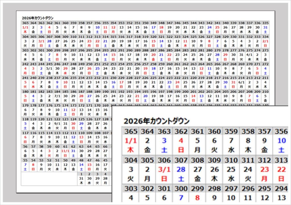
Task: Select the red 3/1 日 cell
Action: (41, 42)
